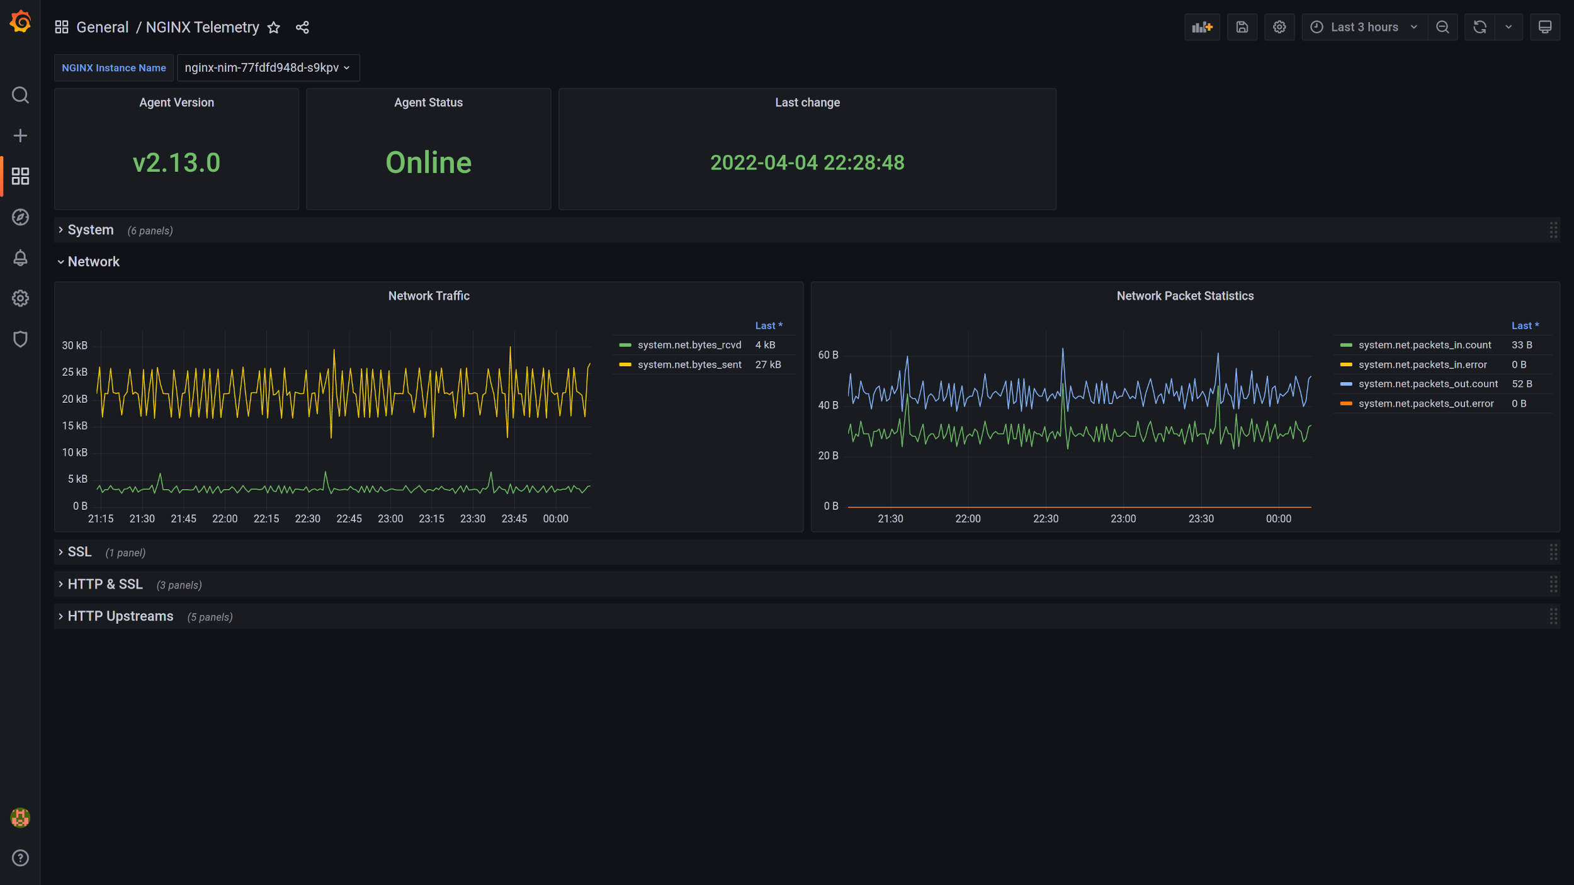
Task: Click the Create plus icon in sidebar
Action: pos(20,135)
